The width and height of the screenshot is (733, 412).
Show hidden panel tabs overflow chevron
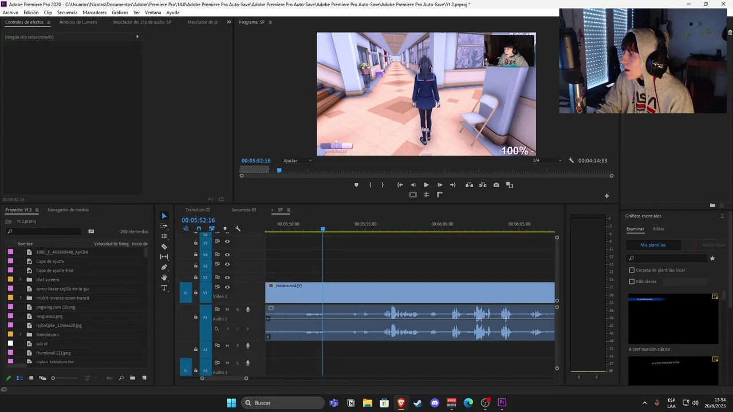[x=229, y=22]
